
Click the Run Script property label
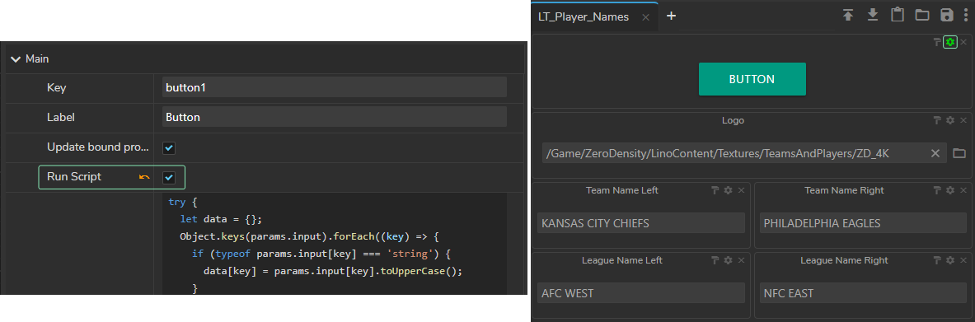coord(74,177)
